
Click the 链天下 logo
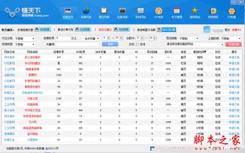pos(27,12)
